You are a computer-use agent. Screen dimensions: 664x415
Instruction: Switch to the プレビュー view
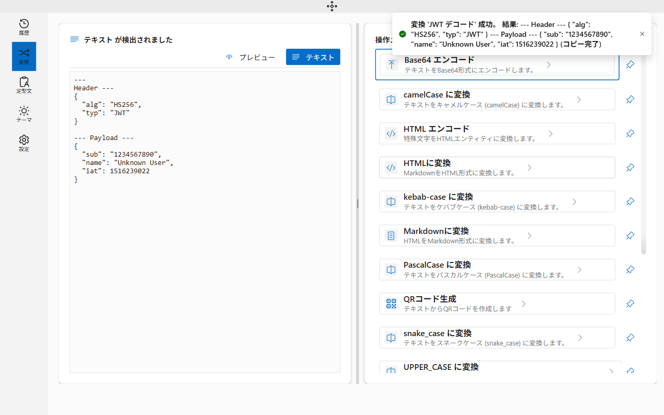coord(251,57)
